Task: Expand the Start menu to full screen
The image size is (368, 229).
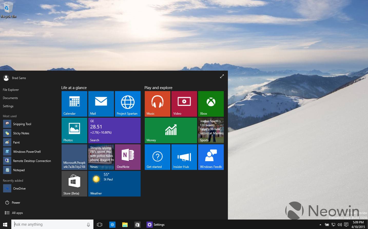Action: 222,76
